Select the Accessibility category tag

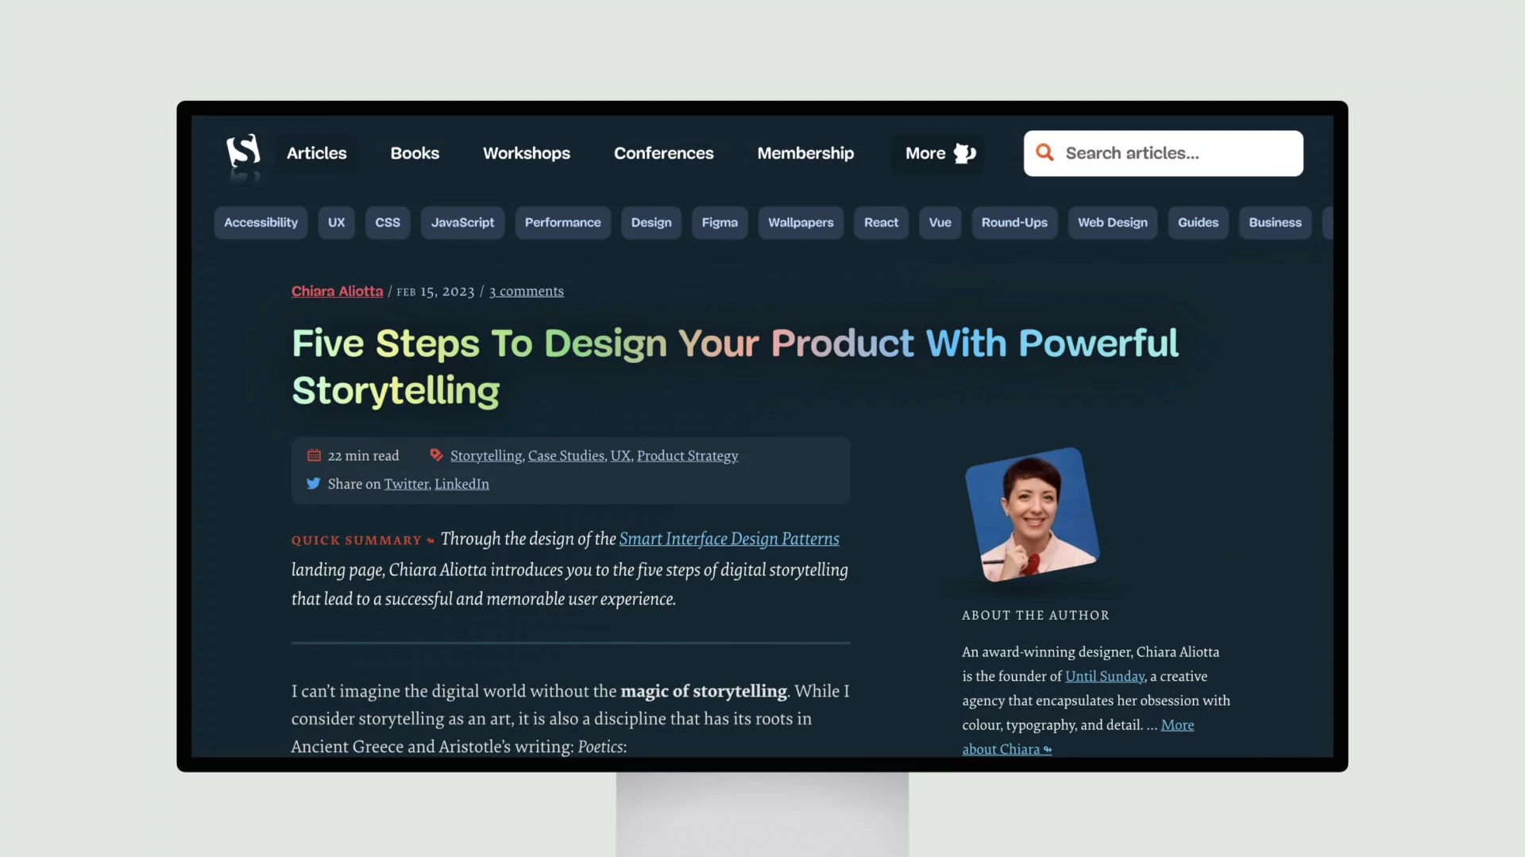point(260,222)
